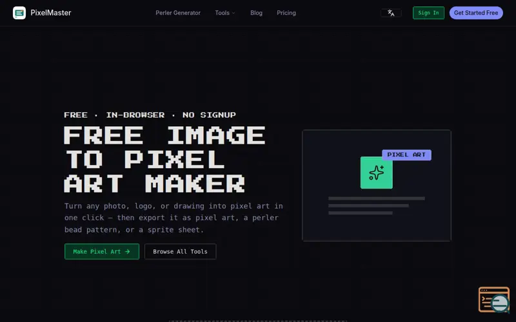Open the floating chat widget icon

[x=494, y=299]
